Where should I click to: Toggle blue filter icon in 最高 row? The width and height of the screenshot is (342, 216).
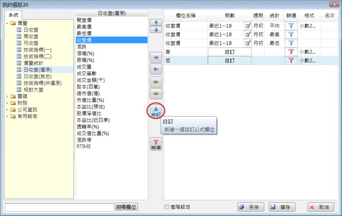coord(291,35)
